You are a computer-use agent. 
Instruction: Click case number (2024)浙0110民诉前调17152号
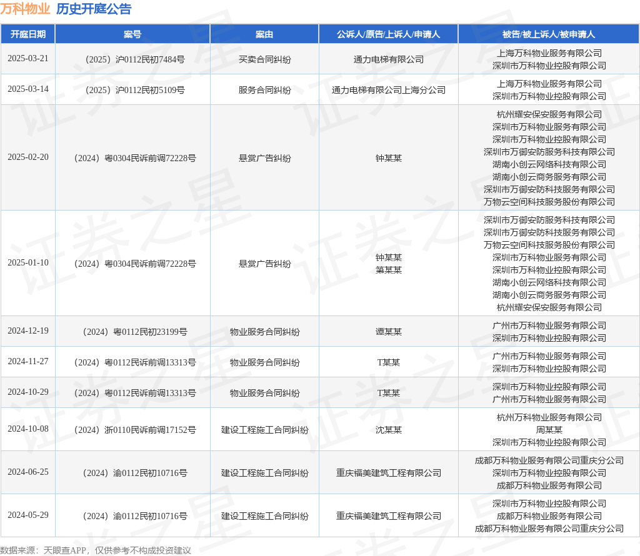135,430
